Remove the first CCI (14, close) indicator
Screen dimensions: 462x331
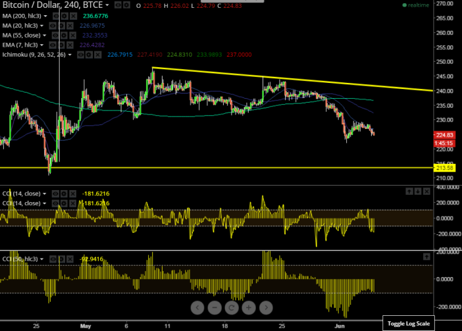point(72,193)
